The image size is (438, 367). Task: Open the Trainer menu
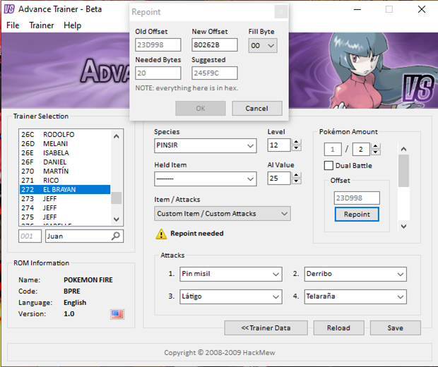coord(42,25)
